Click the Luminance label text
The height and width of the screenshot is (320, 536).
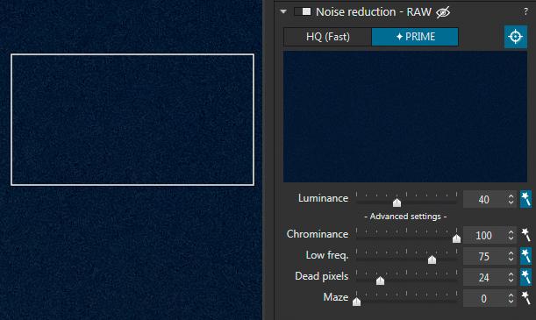[323, 198]
